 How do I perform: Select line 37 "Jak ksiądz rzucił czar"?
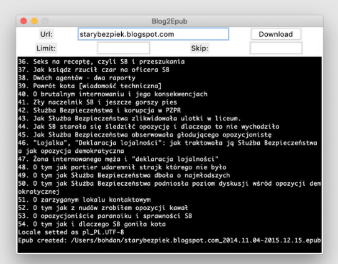pos(94,70)
